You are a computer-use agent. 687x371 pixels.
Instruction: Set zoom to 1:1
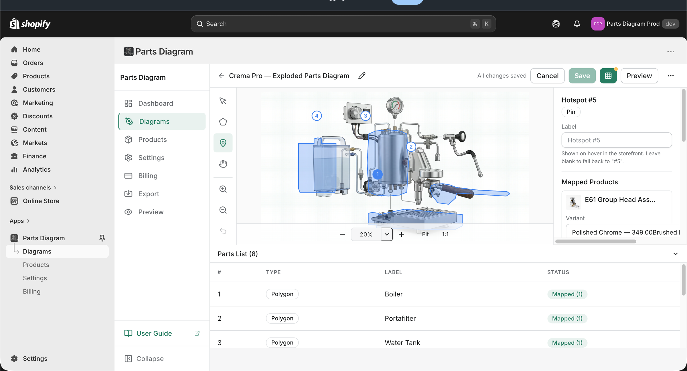coord(445,234)
